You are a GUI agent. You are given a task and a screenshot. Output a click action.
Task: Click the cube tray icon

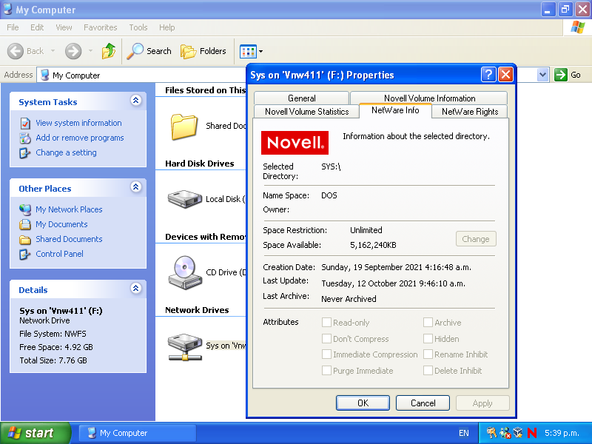518,433
